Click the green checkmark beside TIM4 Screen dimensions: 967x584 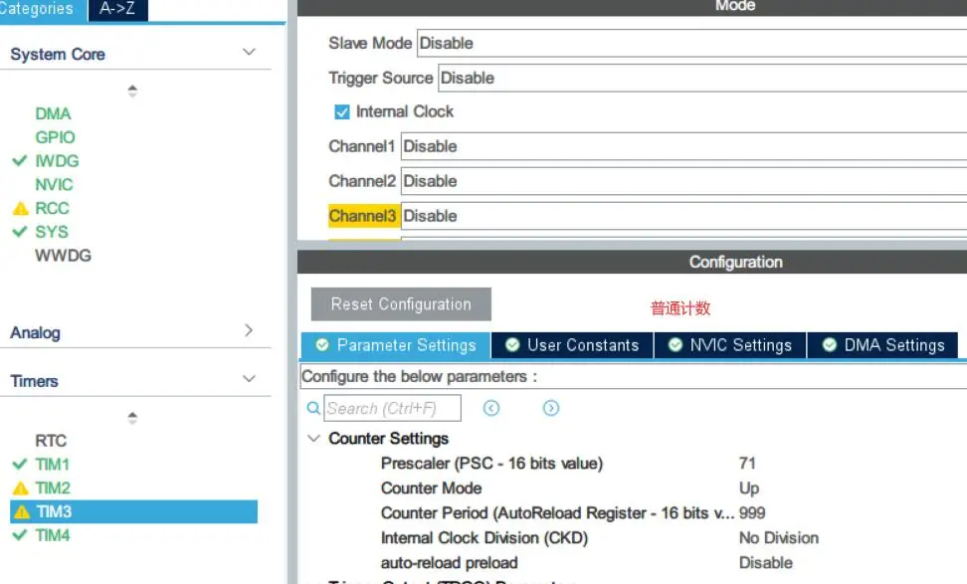click(20, 535)
